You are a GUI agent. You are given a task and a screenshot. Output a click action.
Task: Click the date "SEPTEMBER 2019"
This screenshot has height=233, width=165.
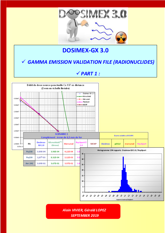pos(85,216)
